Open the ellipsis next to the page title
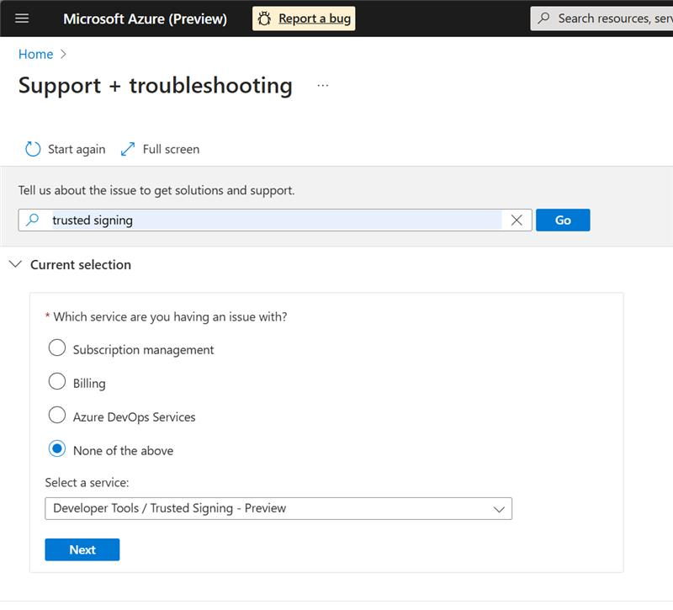Viewport: 673px width, 610px height. pyautogui.click(x=322, y=86)
